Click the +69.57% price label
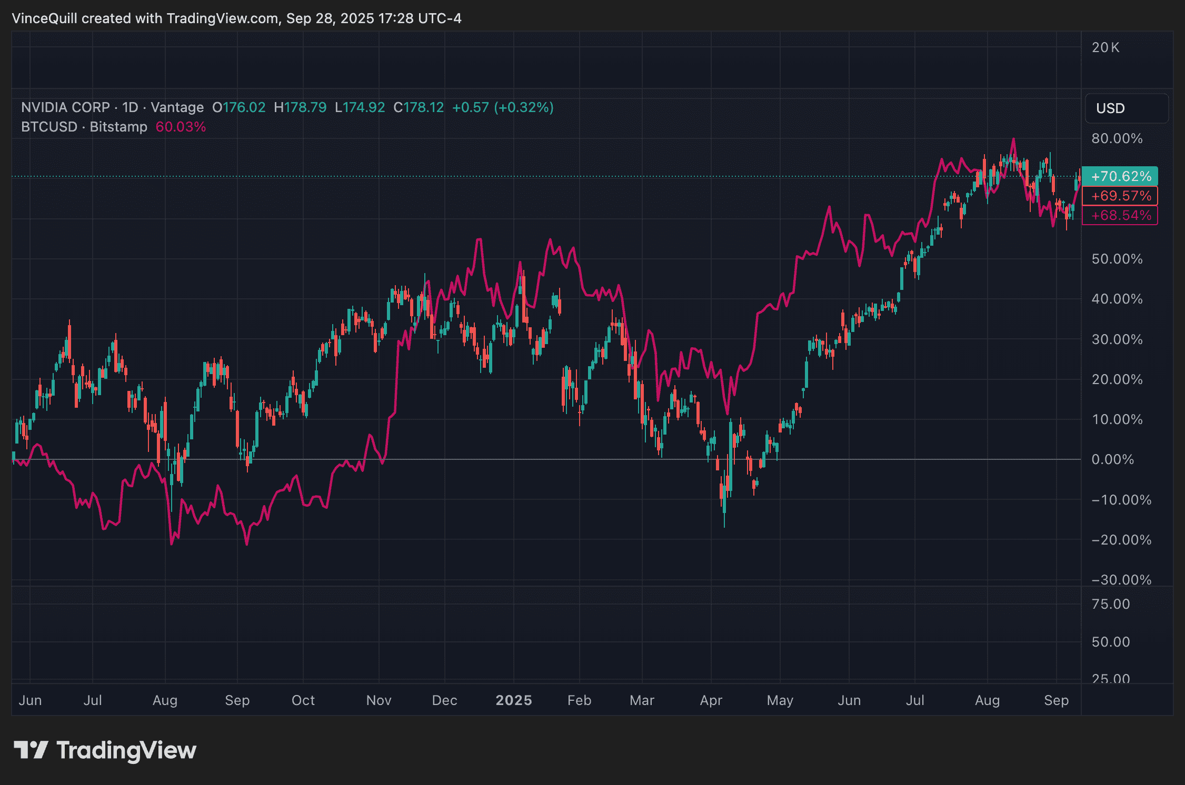The height and width of the screenshot is (785, 1185). point(1120,196)
